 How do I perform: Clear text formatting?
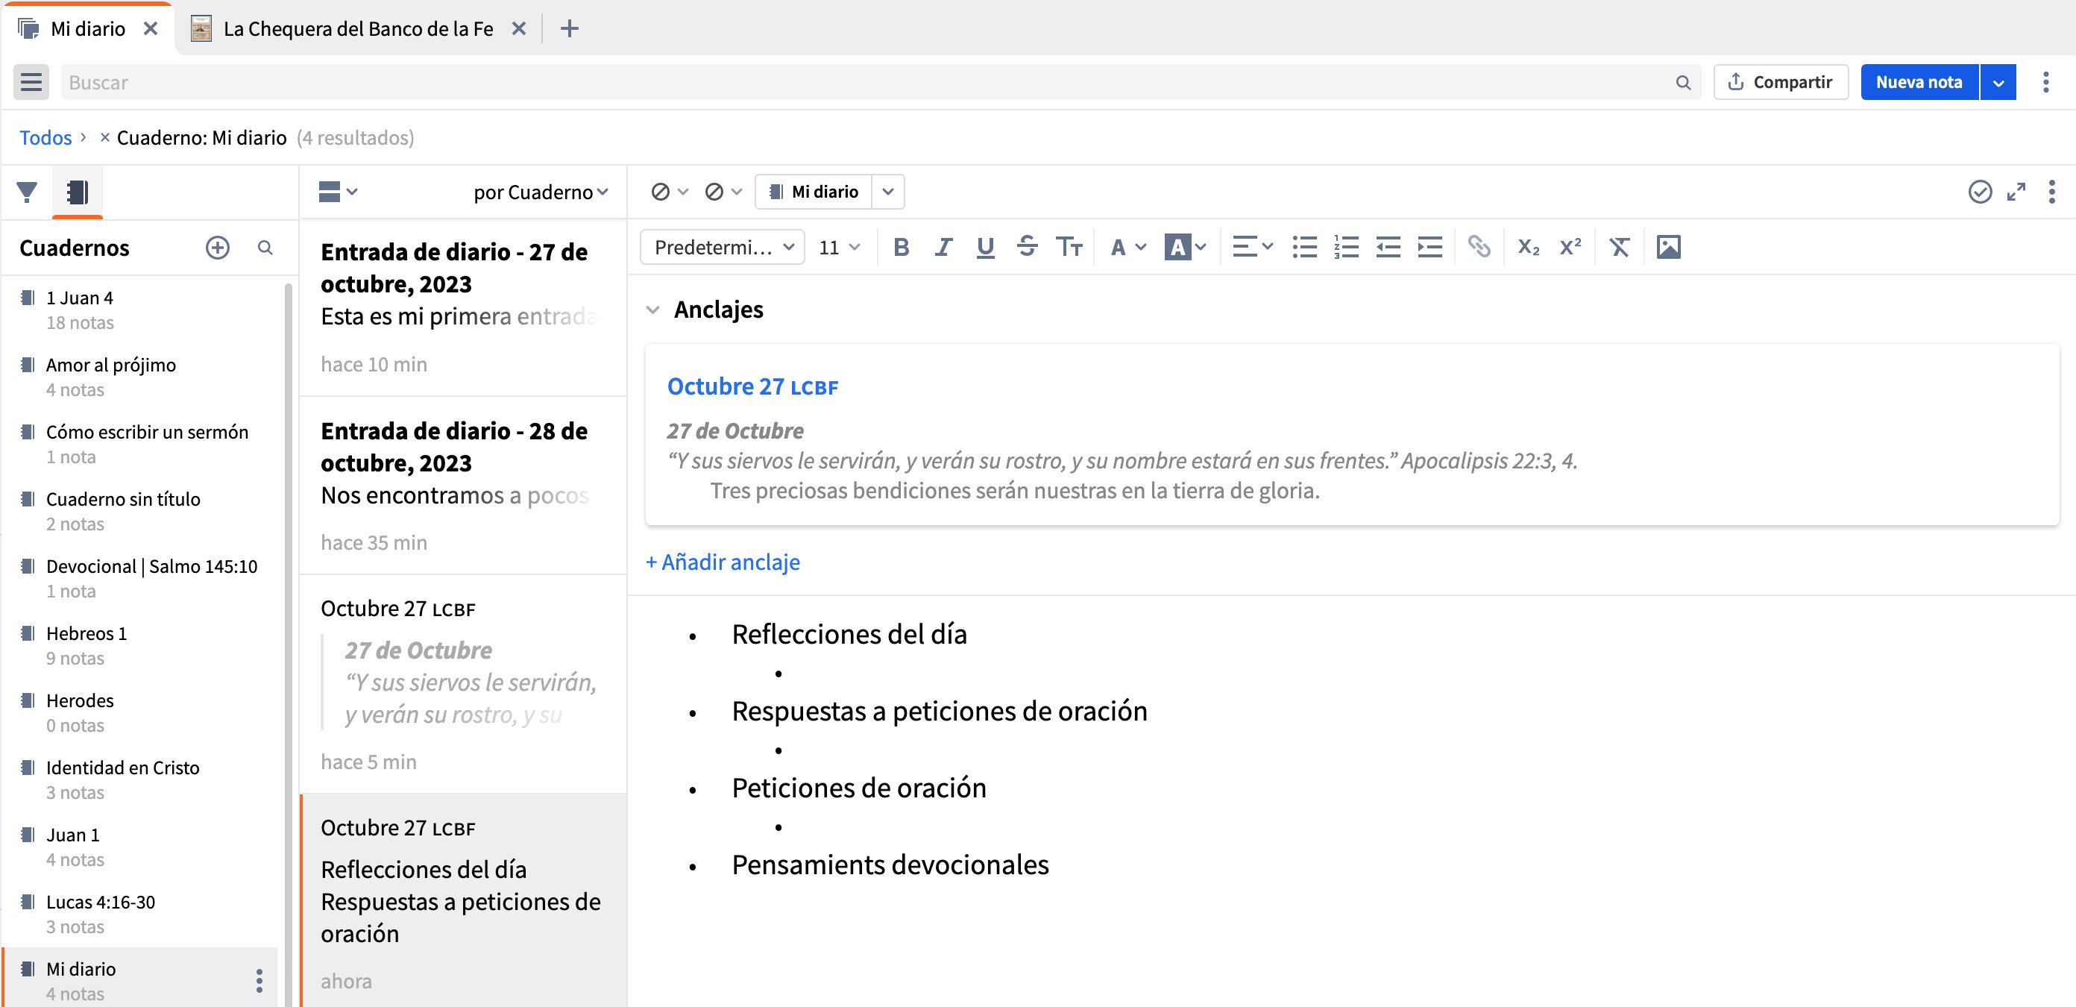tap(1619, 247)
